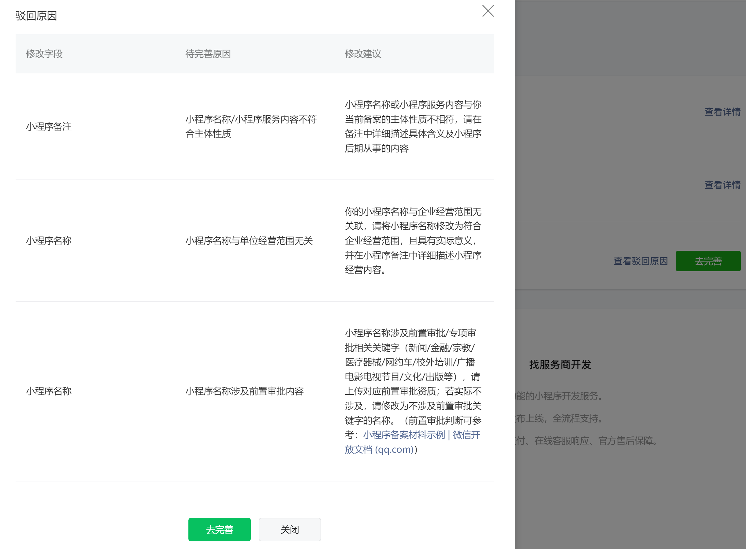Click the second 查看详情 link
746x549 pixels.
click(x=722, y=185)
